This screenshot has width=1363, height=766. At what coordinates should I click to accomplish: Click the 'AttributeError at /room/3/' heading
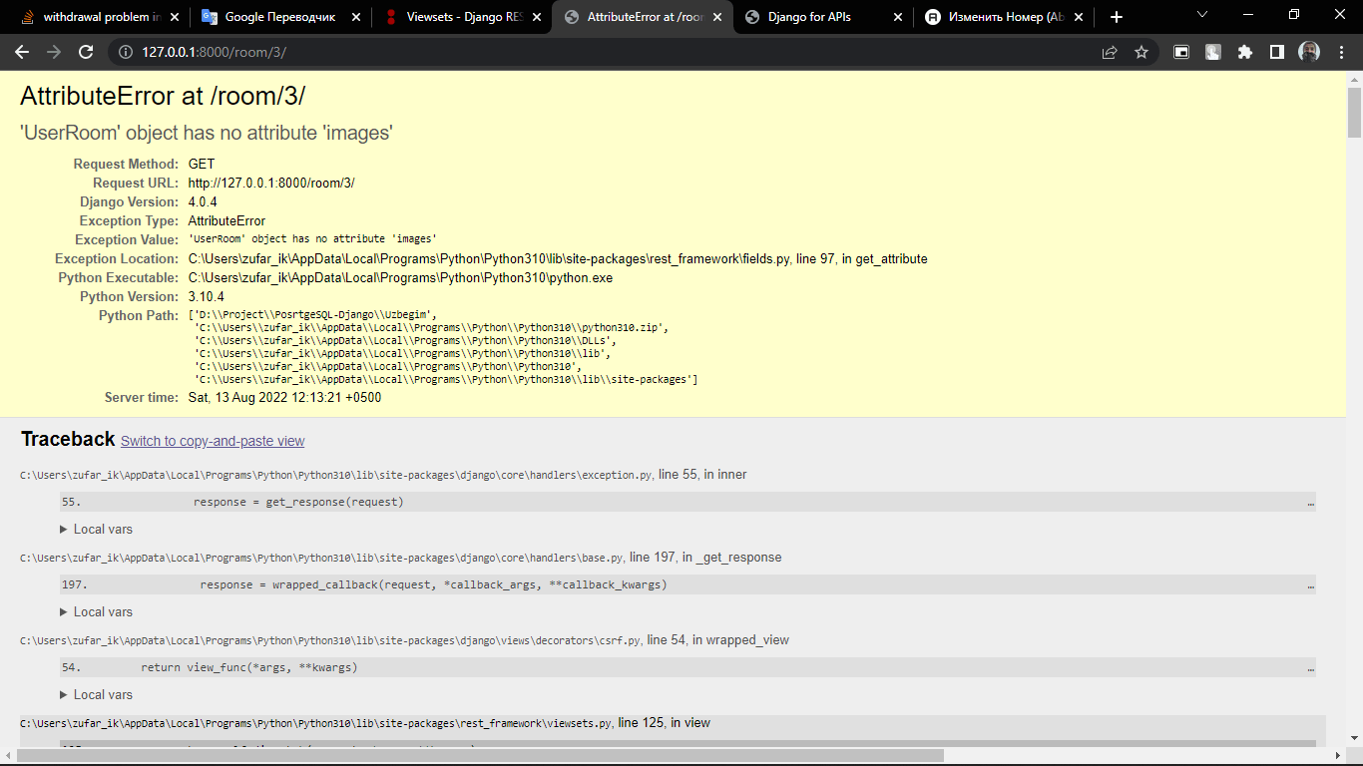tap(163, 96)
